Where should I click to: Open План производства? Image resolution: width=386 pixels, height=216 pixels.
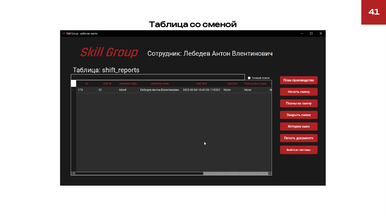coord(299,80)
